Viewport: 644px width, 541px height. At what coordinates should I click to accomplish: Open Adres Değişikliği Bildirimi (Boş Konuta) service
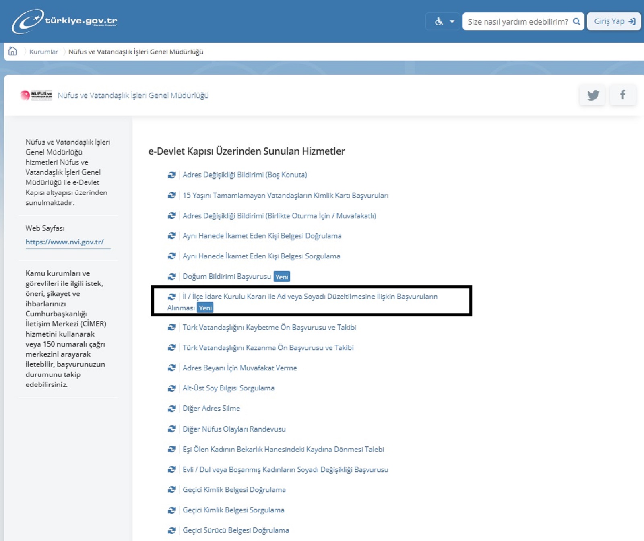[244, 175]
